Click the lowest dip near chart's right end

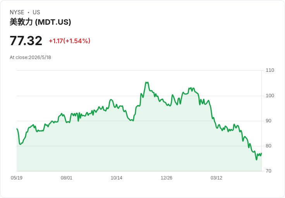257,159
